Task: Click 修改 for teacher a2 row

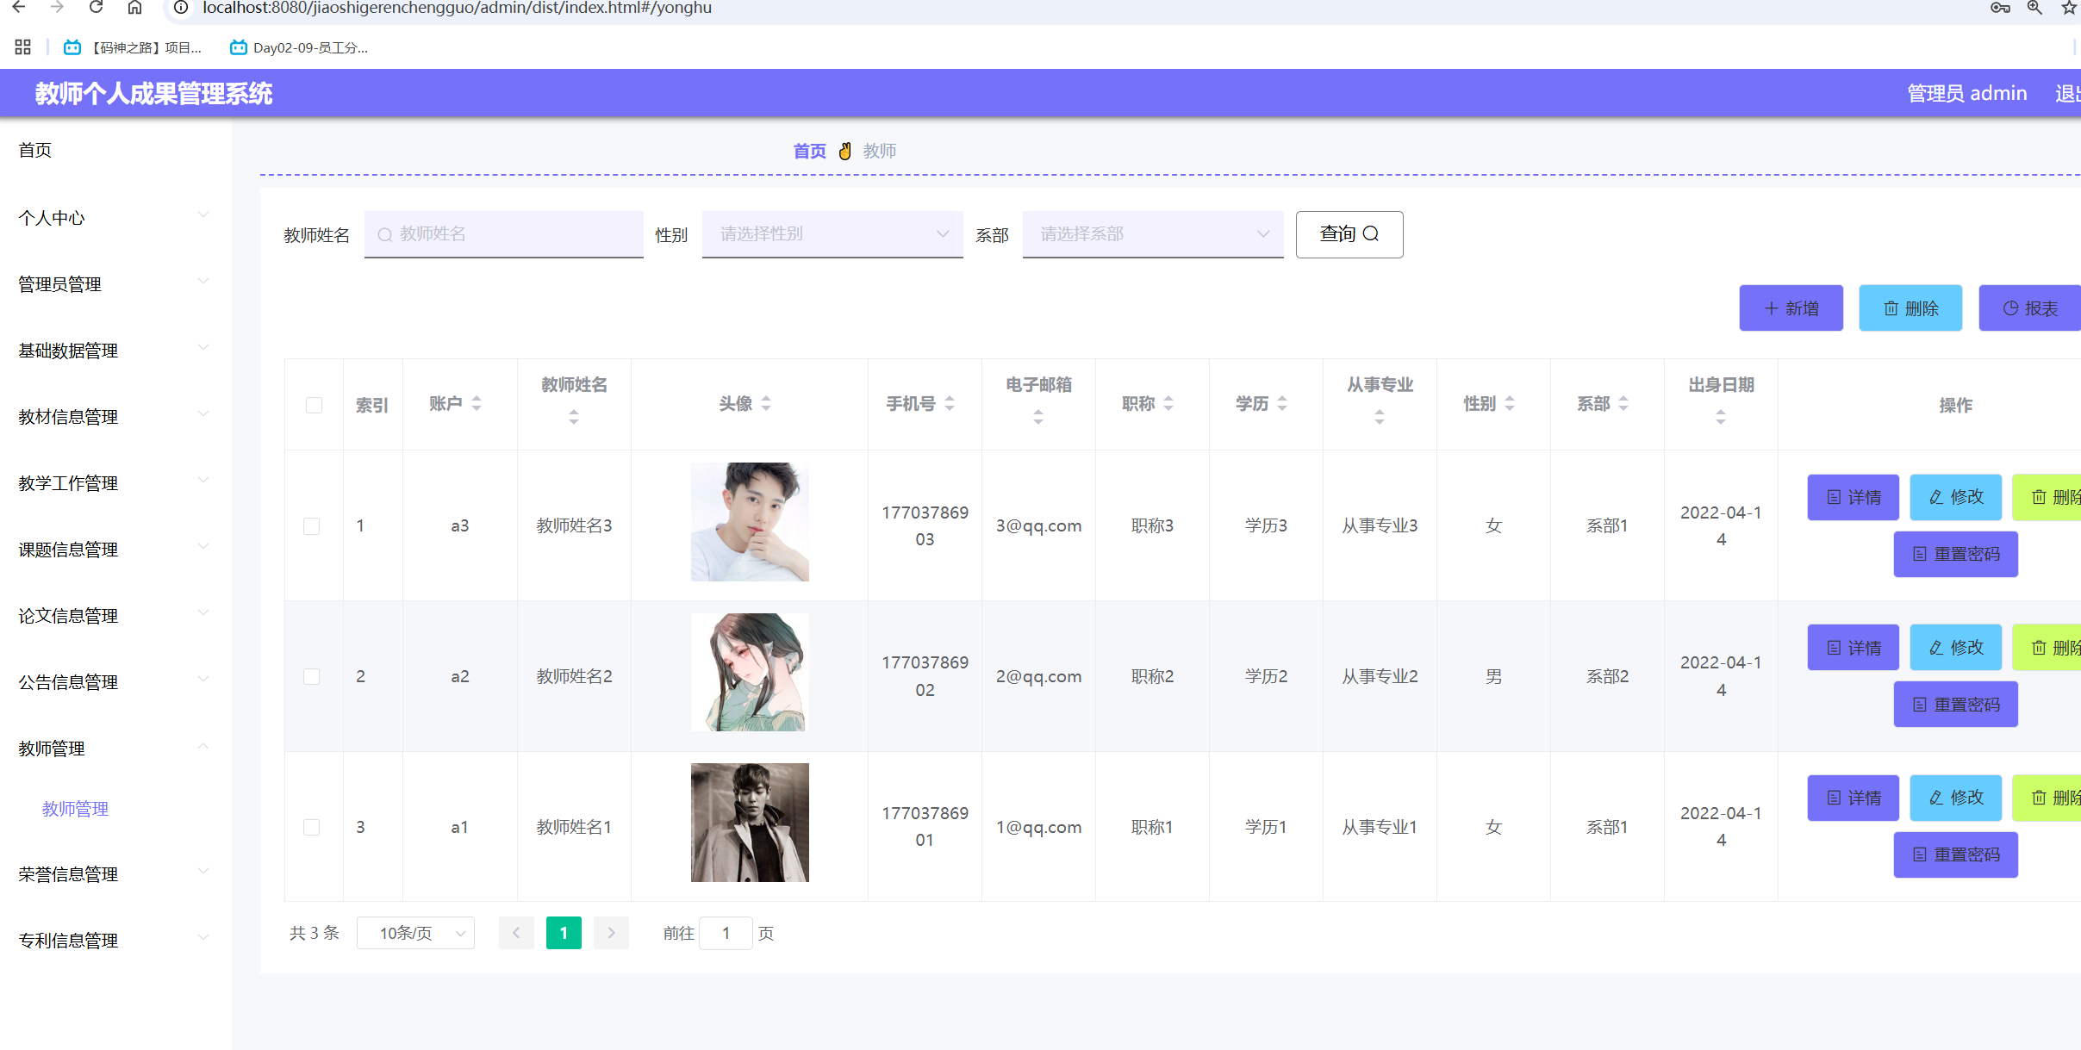Action: pyautogui.click(x=1955, y=648)
